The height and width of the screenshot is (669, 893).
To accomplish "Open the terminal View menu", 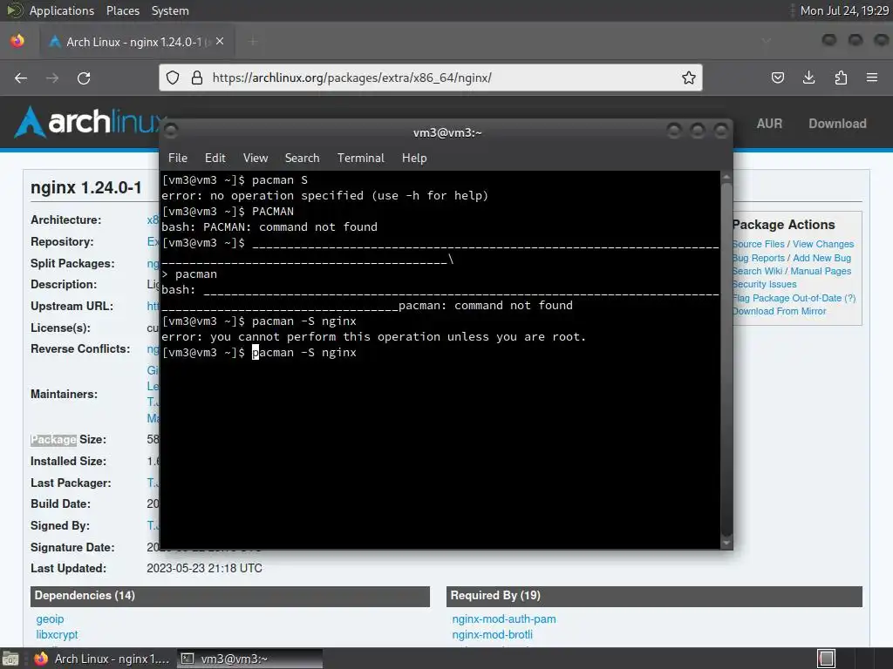I will 256,159.
